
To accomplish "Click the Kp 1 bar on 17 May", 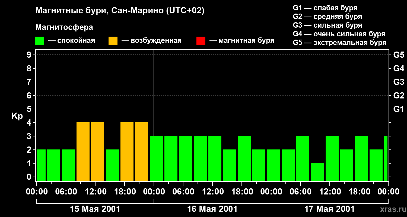I will pyautogui.click(x=317, y=172).
